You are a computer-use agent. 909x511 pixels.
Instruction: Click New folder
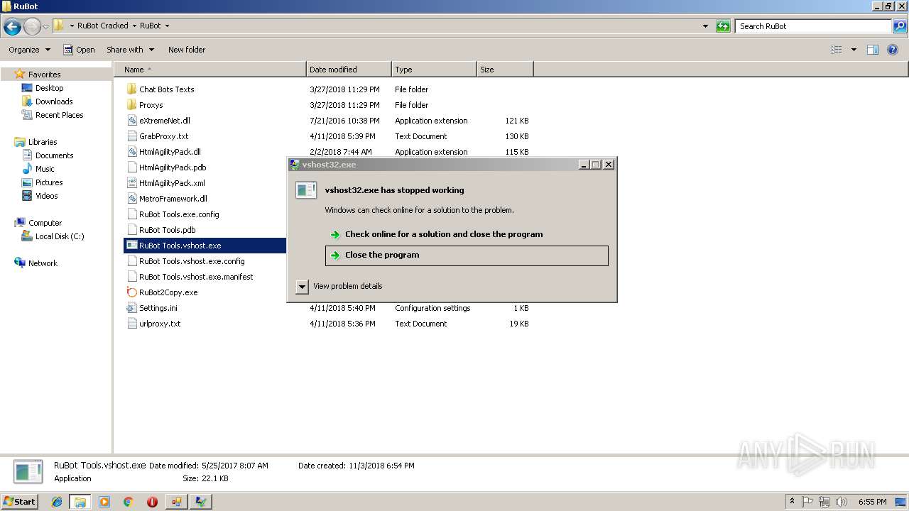click(187, 50)
